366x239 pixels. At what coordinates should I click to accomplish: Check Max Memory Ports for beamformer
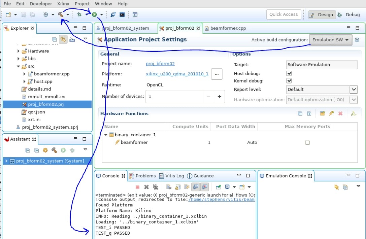307,142
